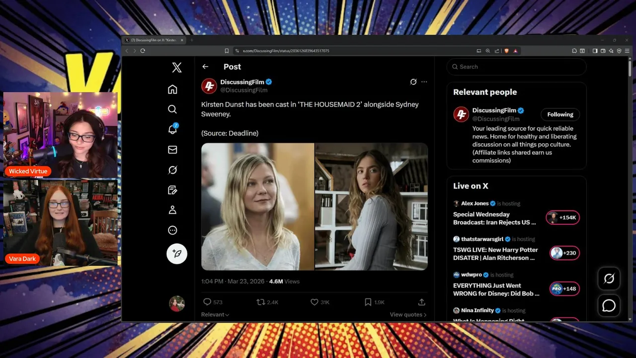636x358 pixels.
Task: Open the Lists/Articles icon in sidebar
Action: (x=172, y=190)
